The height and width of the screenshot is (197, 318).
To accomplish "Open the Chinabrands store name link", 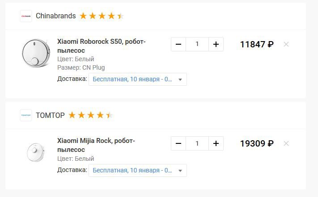I will [56, 16].
